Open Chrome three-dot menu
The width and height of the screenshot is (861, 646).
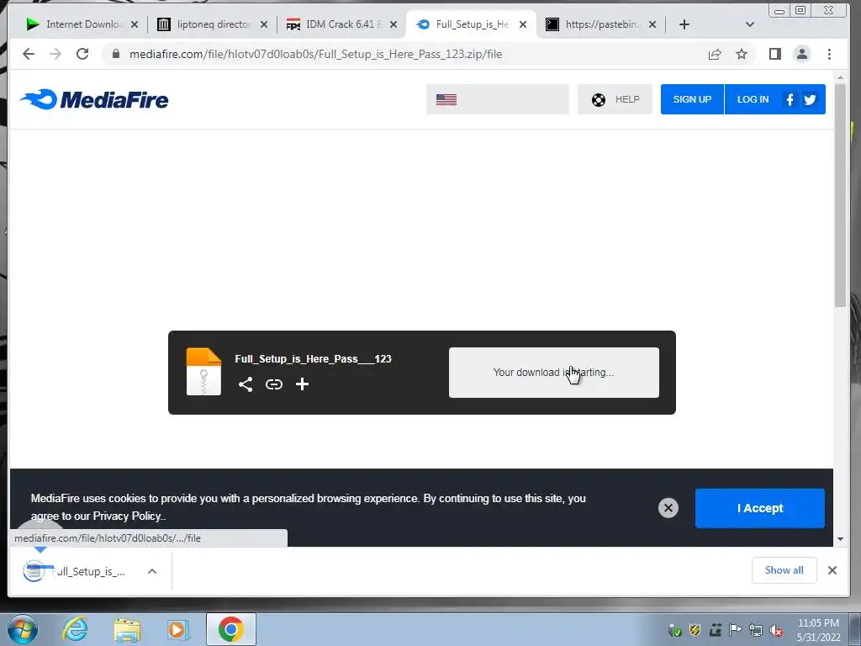click(x=829, y=54)
